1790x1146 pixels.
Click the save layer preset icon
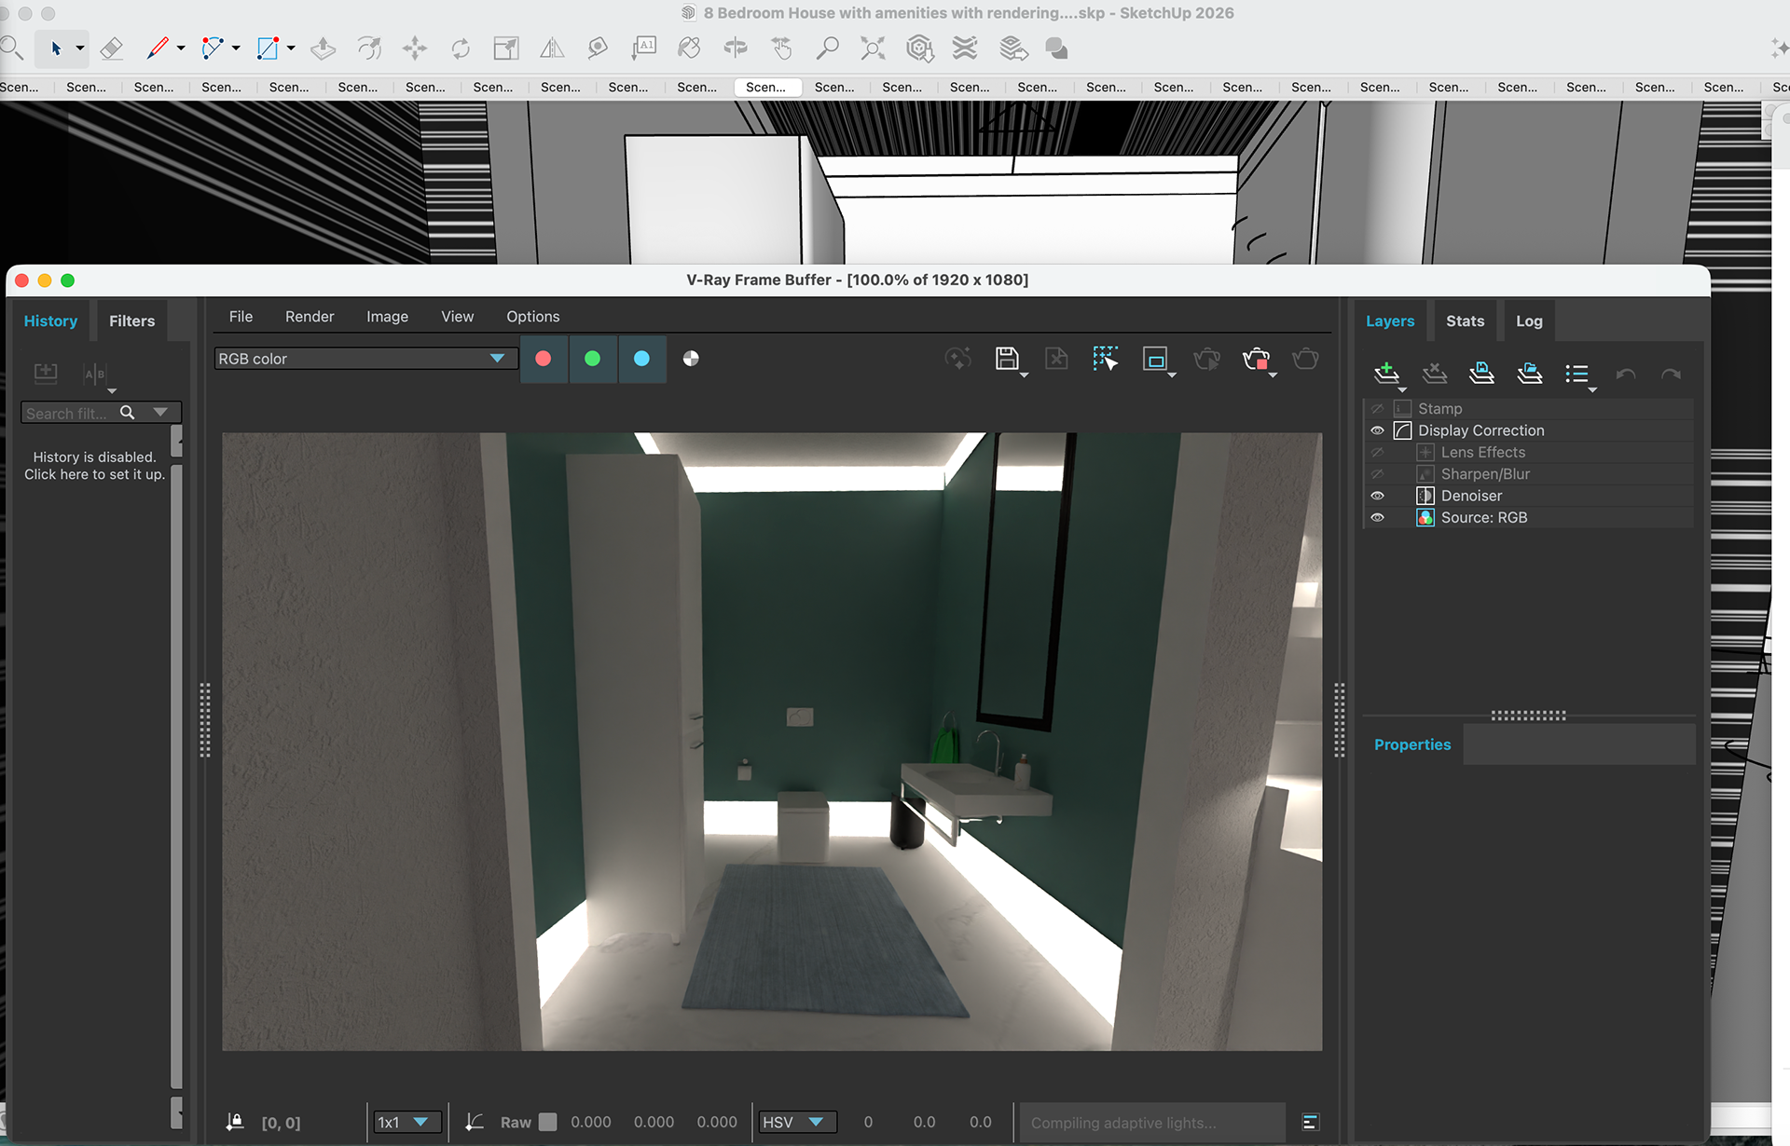1481,374
